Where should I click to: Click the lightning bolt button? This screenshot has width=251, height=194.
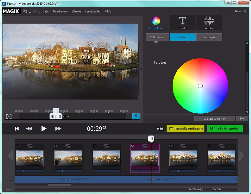pyautogui.click(x=136, y=116)
